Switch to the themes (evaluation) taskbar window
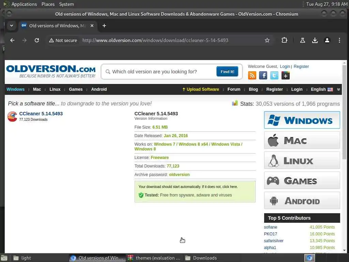This screenshot has width=349, height=262. 155,258
